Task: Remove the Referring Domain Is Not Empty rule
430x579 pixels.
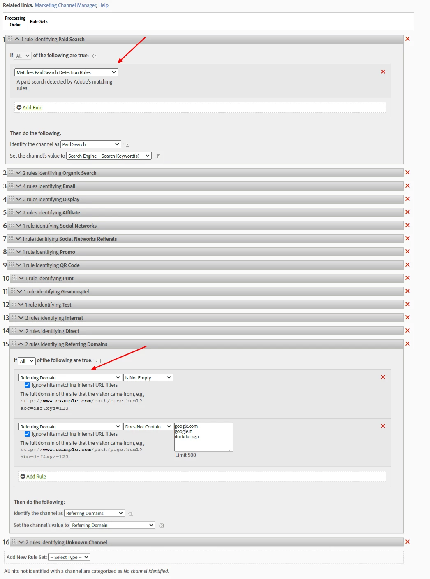Action: [x=383, y=377]
